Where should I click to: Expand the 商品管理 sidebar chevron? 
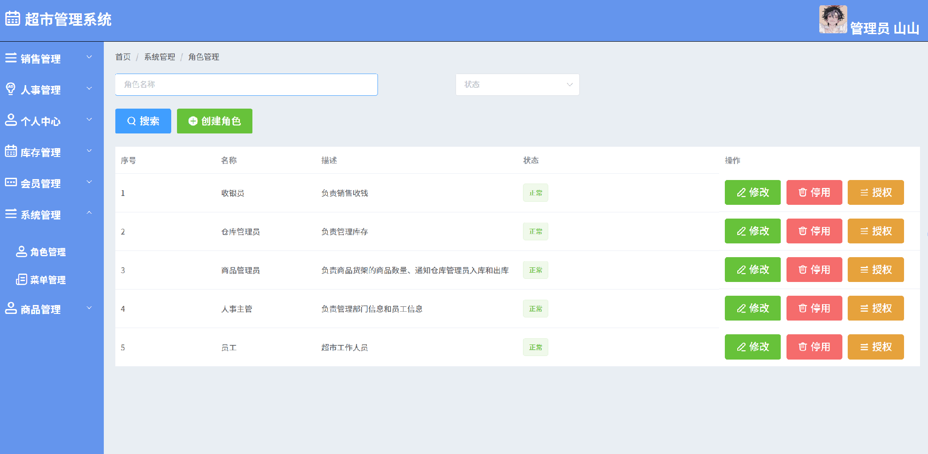coord(89,308)
